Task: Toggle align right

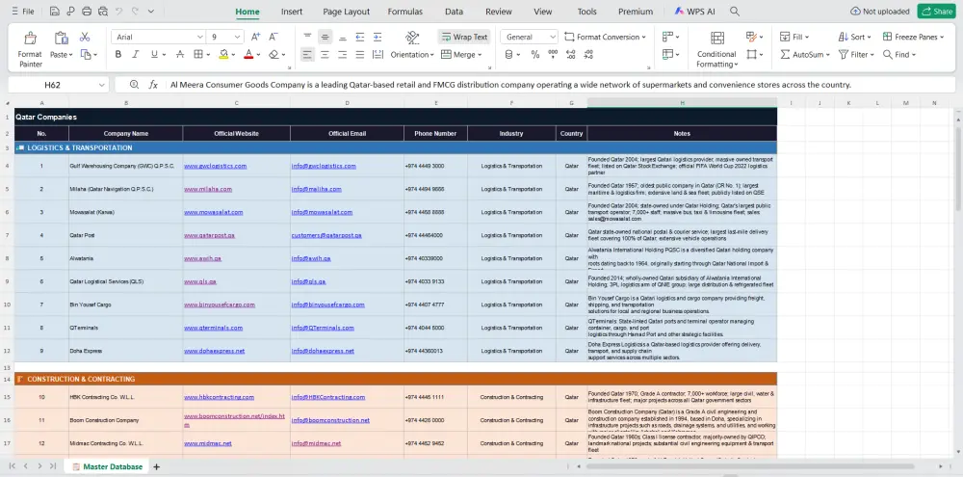Action: [342, 55]
